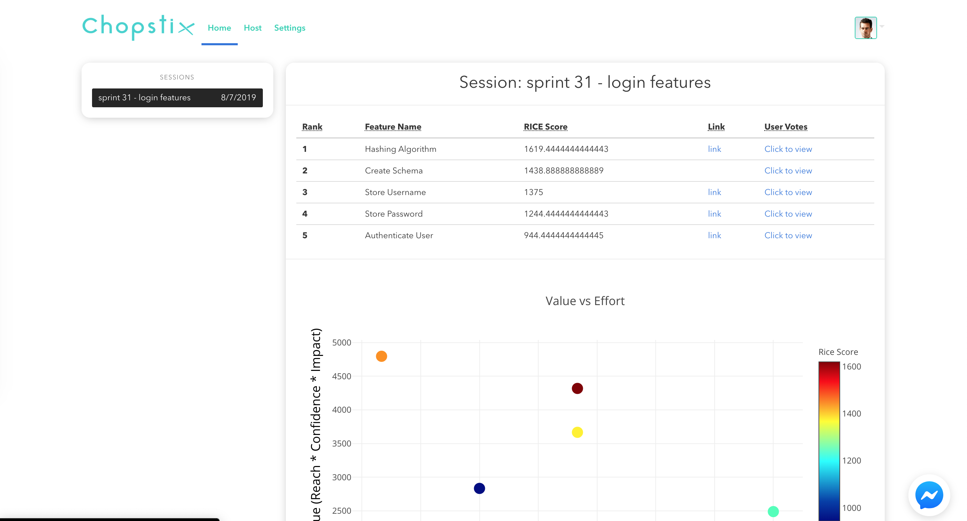Open the Messenger chat bubble icon
The image size is (967, 521).
[x=929, y=495]
